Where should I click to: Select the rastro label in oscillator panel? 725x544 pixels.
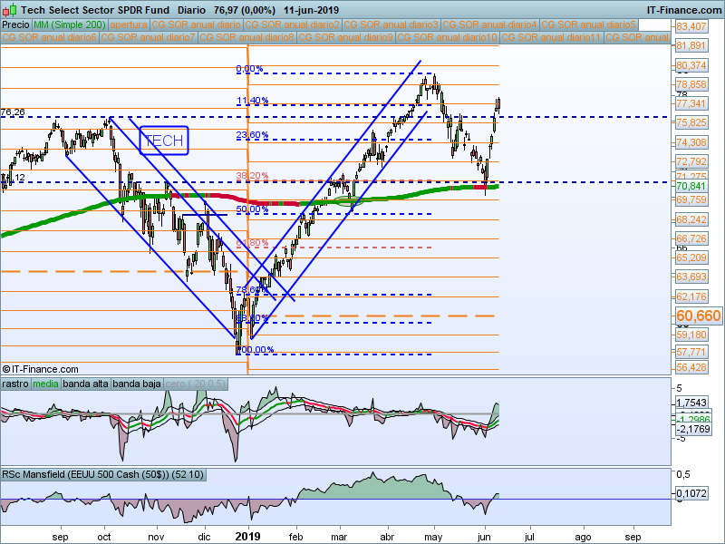(x=15, y=384)
